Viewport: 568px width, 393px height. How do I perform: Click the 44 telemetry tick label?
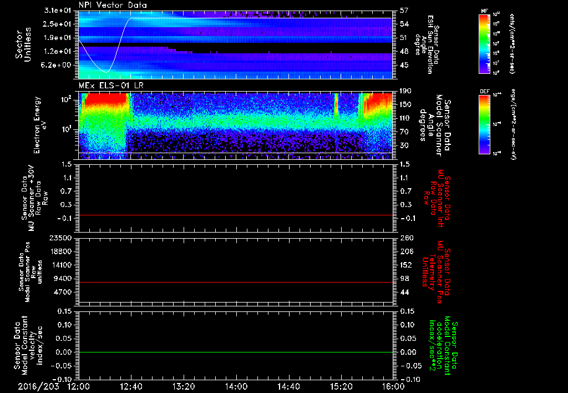pos(404,292)
